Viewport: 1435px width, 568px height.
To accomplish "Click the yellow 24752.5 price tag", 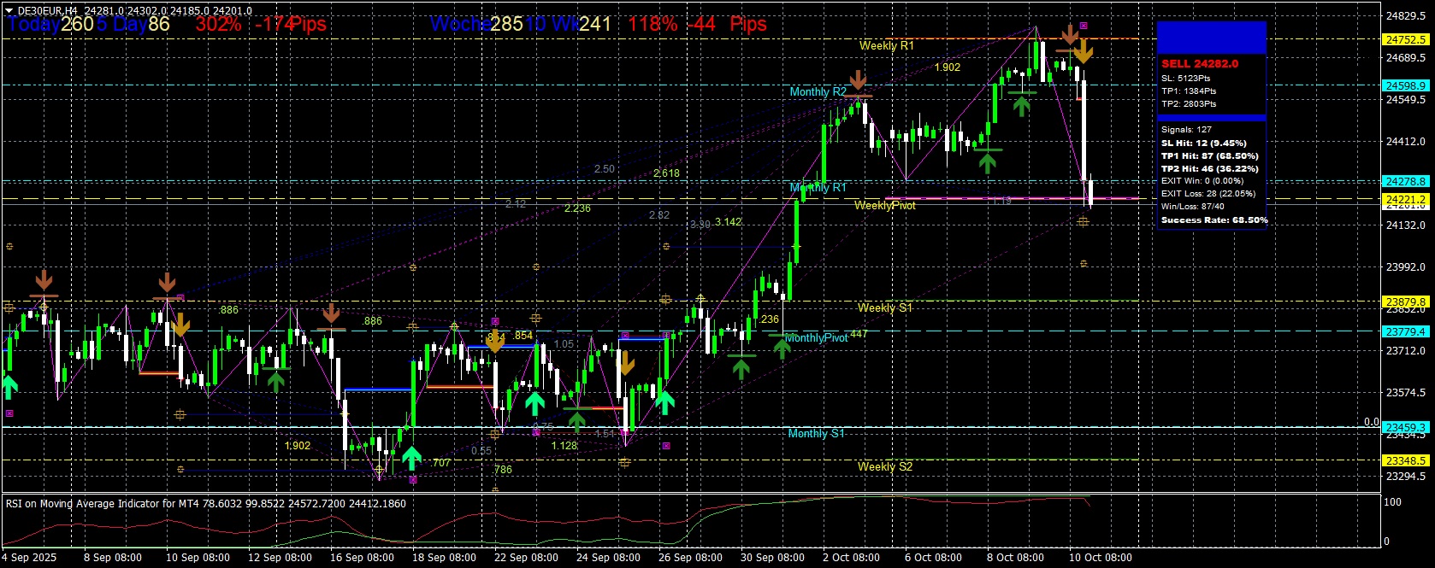I will pyautogui.click(x=1405, y=39).
